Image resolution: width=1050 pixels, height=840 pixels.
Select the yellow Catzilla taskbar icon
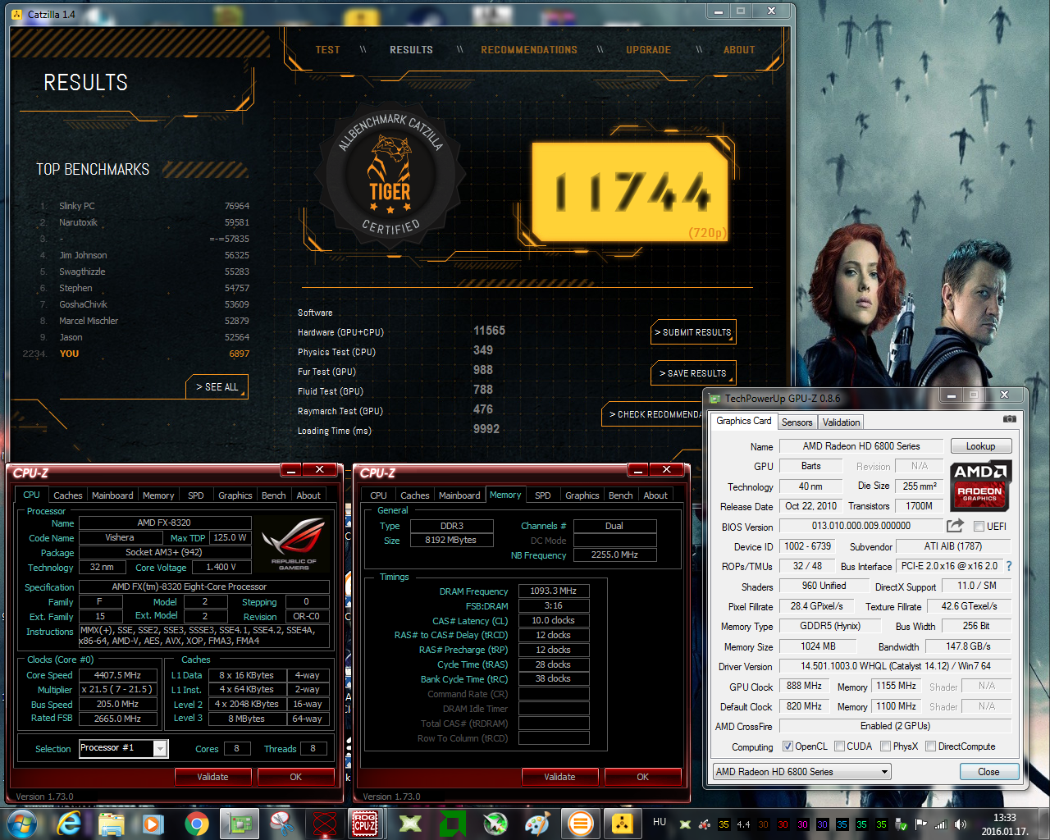(x=623, y=823)
